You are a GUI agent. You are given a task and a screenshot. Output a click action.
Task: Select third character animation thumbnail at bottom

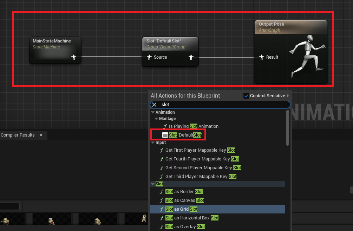coord(98,219)
